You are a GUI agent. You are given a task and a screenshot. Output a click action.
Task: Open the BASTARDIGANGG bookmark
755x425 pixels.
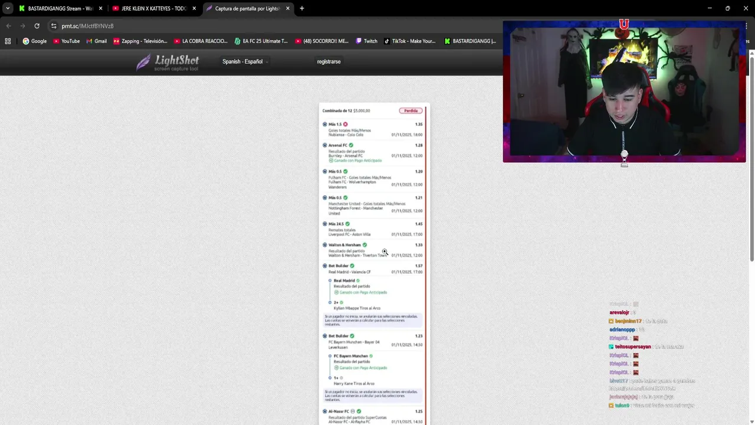pyautogui.click(x=470, y=41)
